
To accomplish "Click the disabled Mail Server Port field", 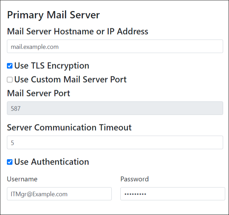I will click(x=115, y=108).
